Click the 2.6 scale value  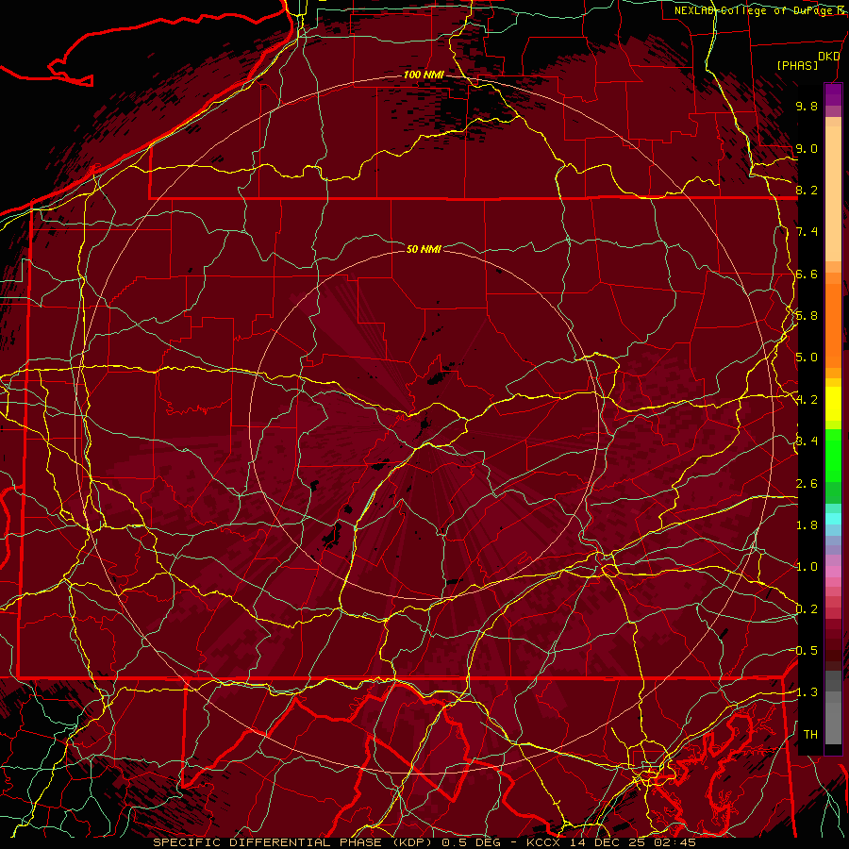click(x=807, y=484)
